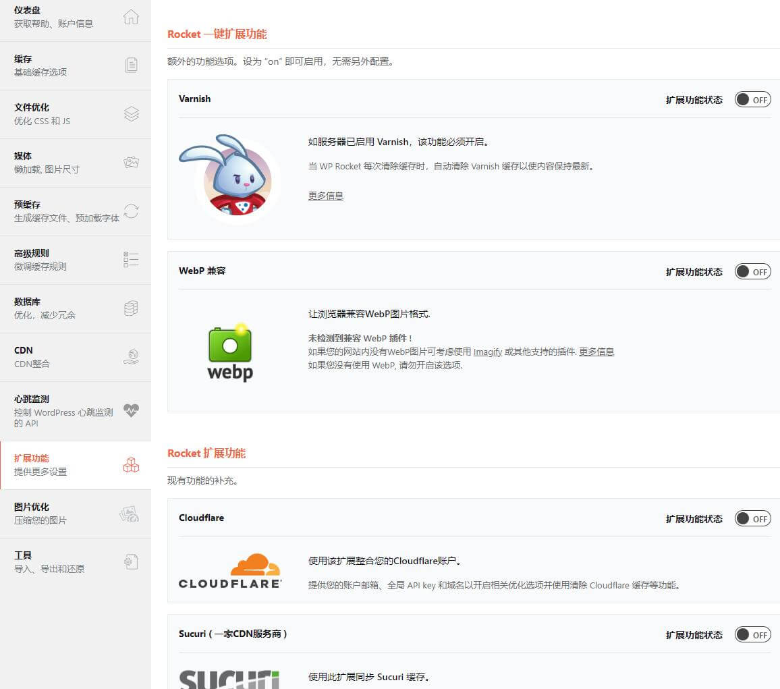Screen dimensions: 780x689
Task: Enable the Sucuri add-on toggle
Action: pyautogui.click(x=752, y=635)
